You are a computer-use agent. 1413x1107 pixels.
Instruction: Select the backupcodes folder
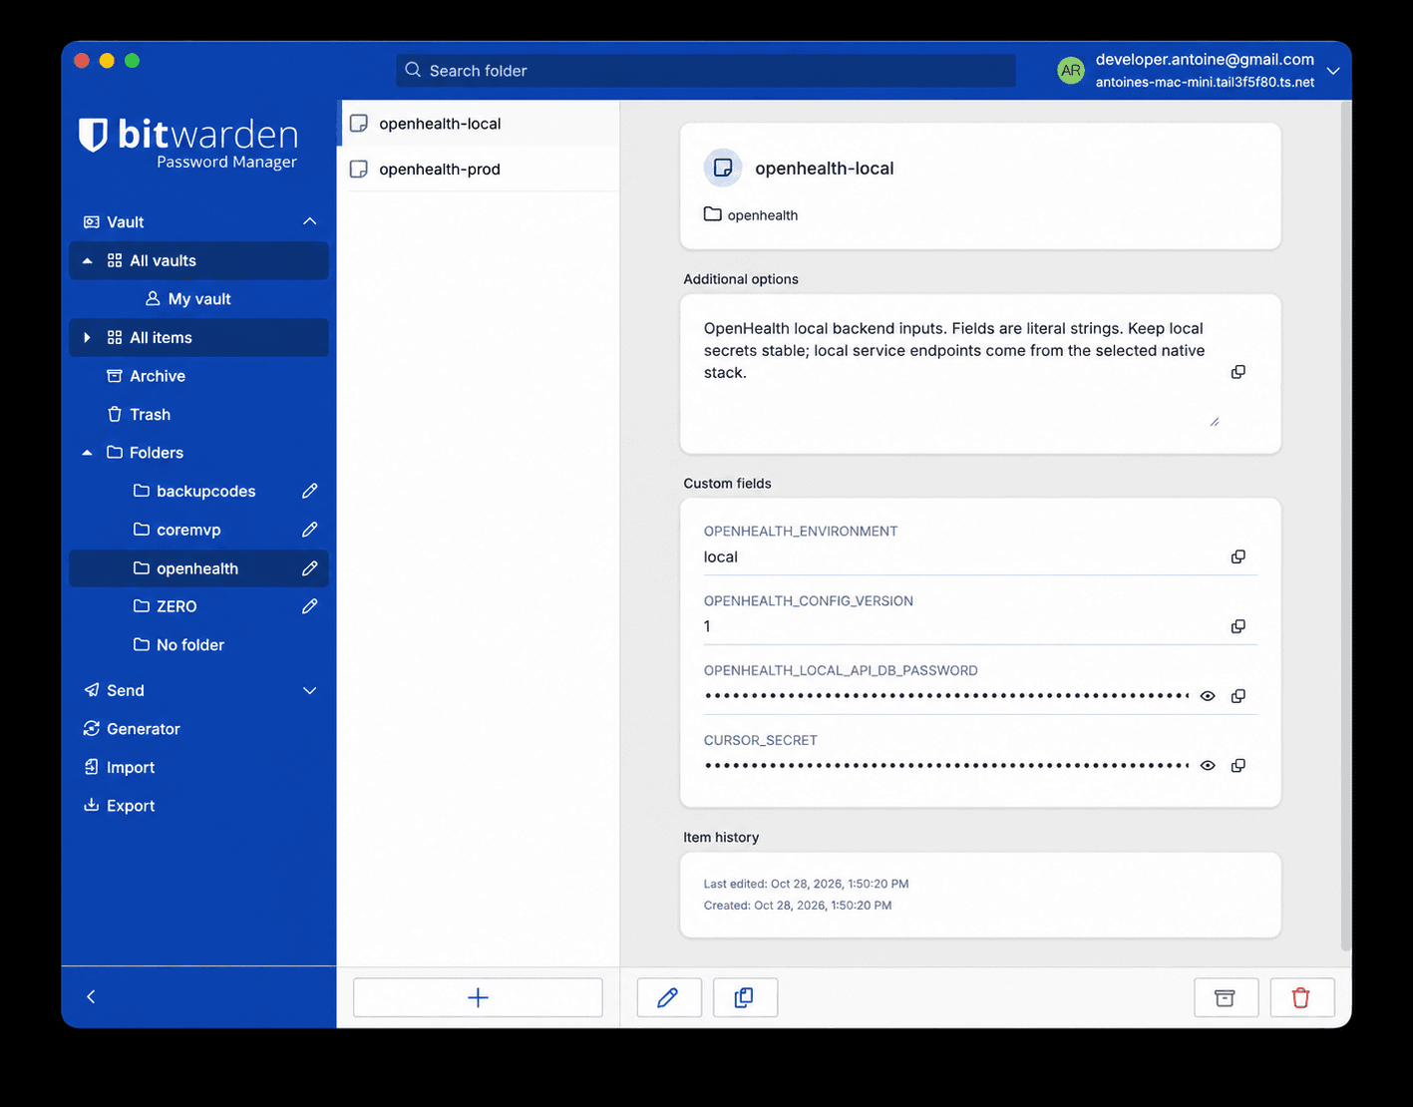tap(205, 491)
